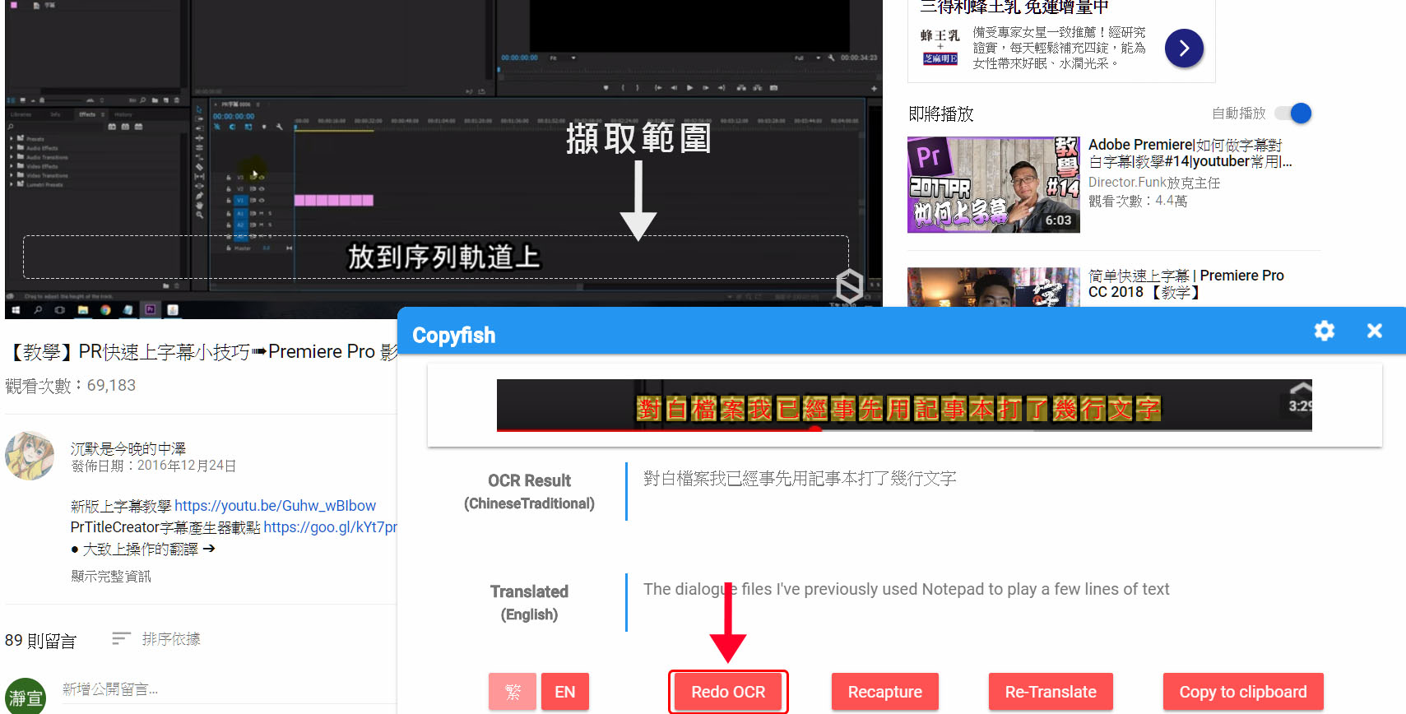
Task: Expand the Video Effects folder
Action: 11,166
